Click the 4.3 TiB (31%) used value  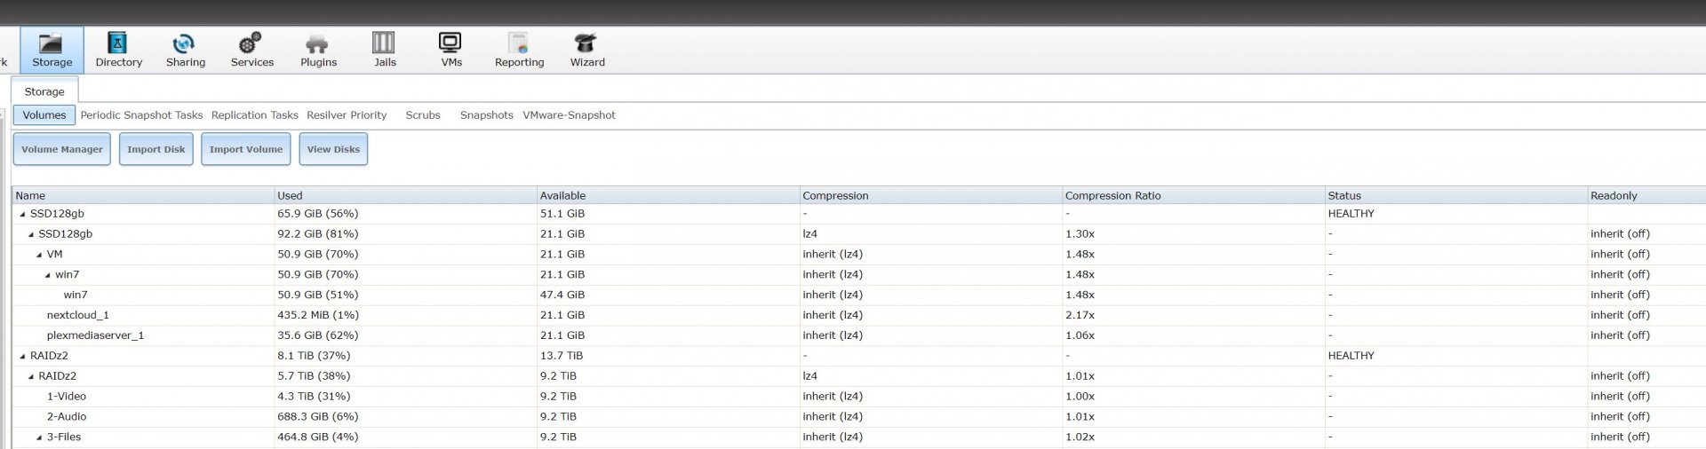(x=313, y=397)
